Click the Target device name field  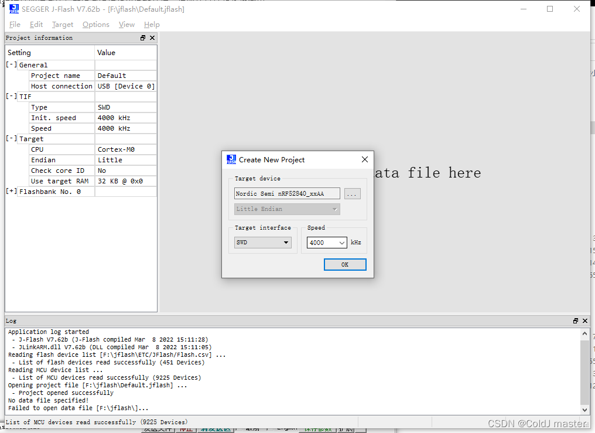[x=287, y=193]
